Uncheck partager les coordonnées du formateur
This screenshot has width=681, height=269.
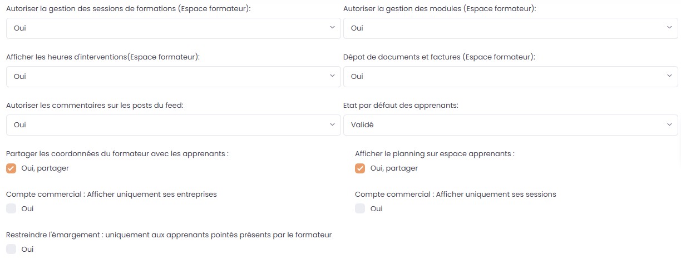tap(11, 168)
